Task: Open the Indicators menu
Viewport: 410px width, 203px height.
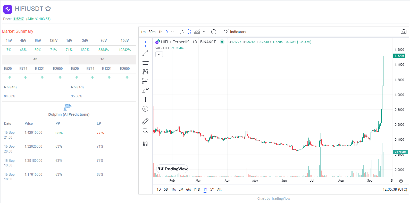Action: pyautogui.click(x=235, y=32)
